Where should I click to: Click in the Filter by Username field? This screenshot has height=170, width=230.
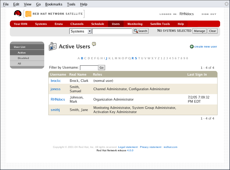89,68
